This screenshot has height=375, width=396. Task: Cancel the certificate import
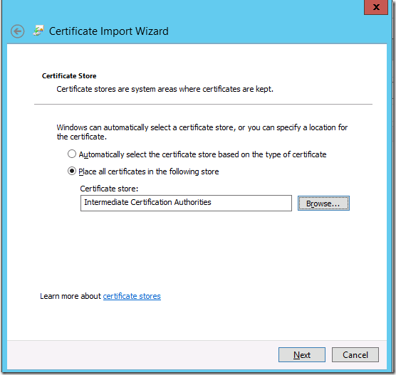click(355, 355)
